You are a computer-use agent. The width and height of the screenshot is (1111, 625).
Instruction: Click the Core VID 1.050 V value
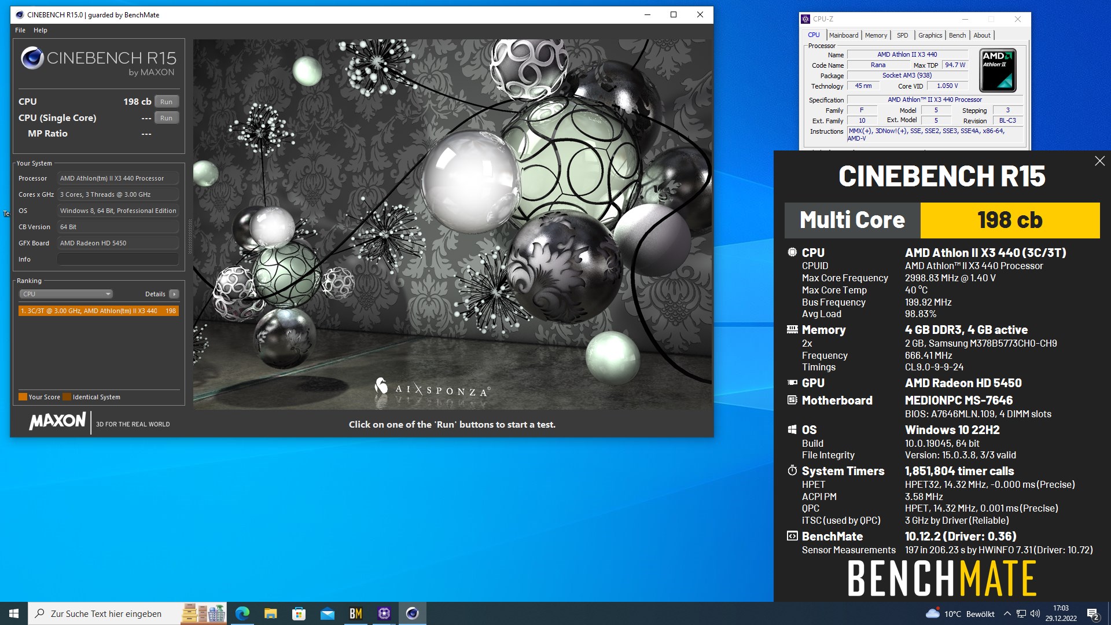[x=947, y=86]
